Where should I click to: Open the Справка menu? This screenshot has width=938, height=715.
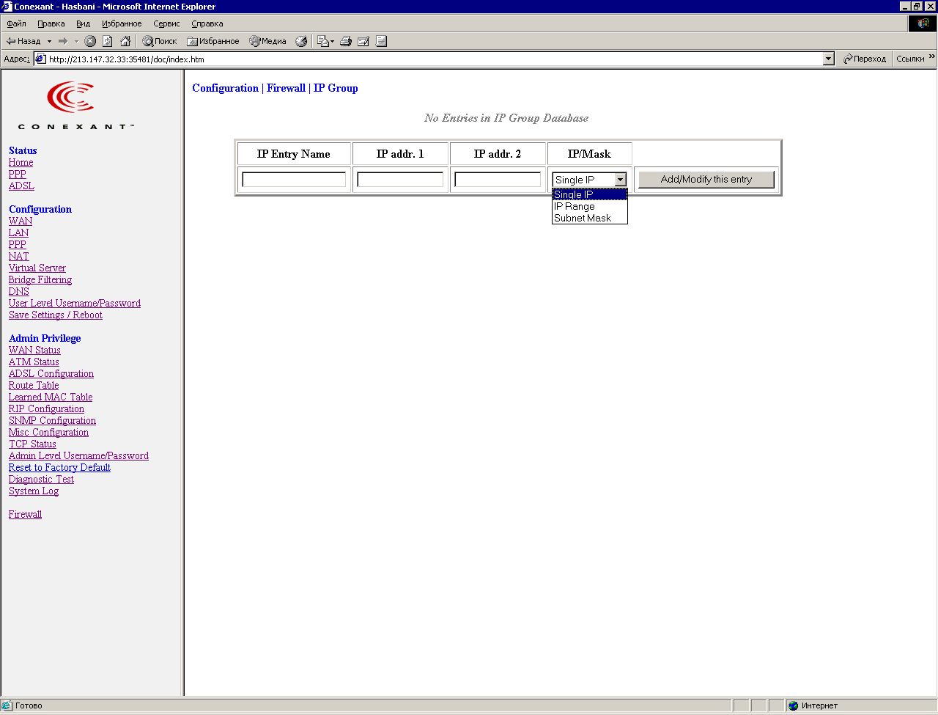(x=207, y=23)
